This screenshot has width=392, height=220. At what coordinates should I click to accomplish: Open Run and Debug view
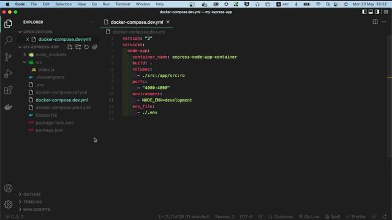click(8, 73)
